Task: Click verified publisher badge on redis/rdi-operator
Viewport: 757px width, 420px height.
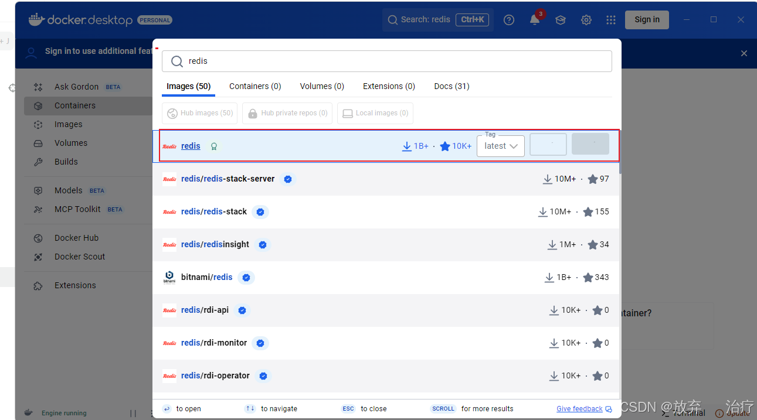Action: point(263,376)
